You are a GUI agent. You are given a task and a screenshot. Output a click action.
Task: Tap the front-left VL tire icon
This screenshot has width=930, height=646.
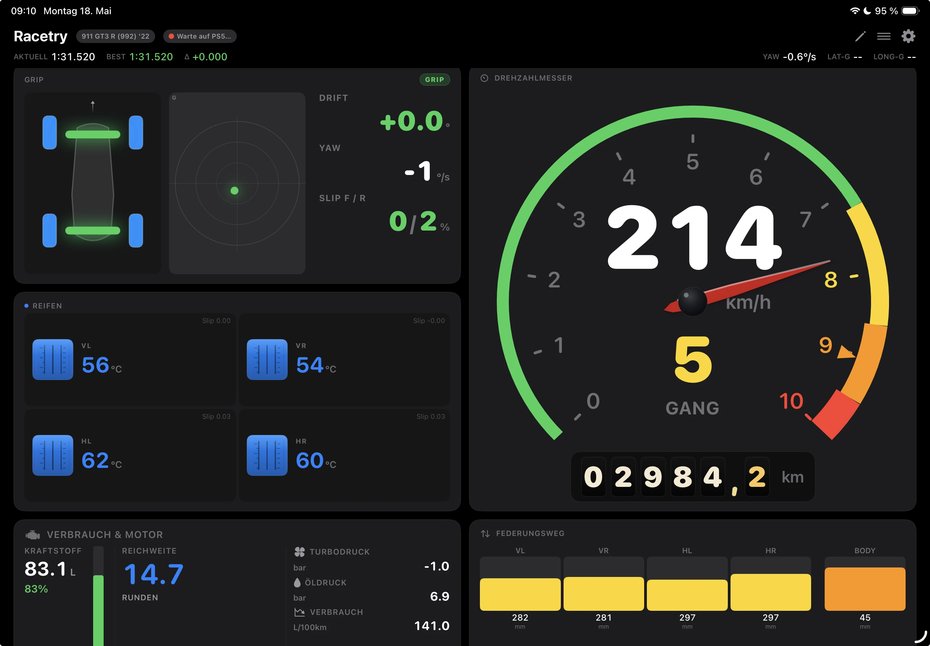[52, 360]
